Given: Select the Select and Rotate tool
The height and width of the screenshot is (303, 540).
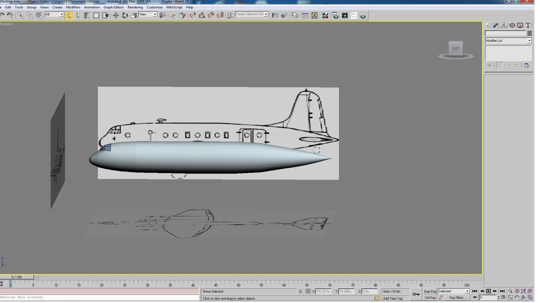Looking at the screenshot, I should [125, 16].
